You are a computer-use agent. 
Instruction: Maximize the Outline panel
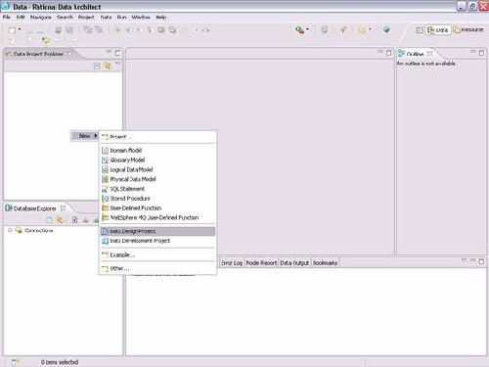pos(481,53)
